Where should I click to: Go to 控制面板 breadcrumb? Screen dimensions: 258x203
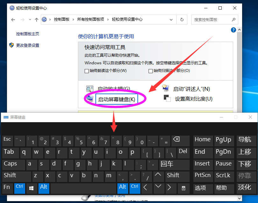62,19
